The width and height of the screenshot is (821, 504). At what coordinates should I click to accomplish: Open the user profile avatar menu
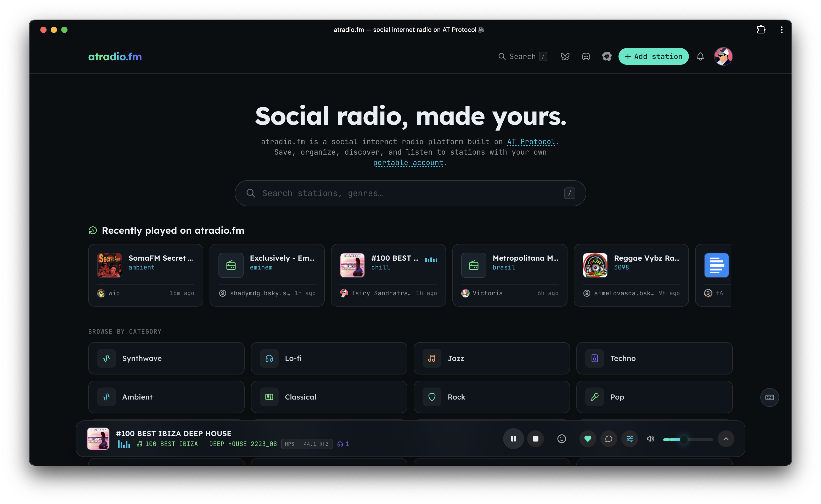pyautogui.click(x=723, y=57)
